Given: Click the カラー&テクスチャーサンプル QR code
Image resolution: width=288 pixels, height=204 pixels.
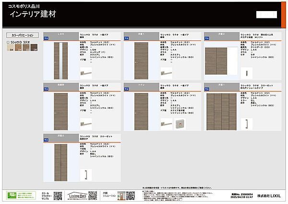Looking at the screenshot, I should 58,196.
